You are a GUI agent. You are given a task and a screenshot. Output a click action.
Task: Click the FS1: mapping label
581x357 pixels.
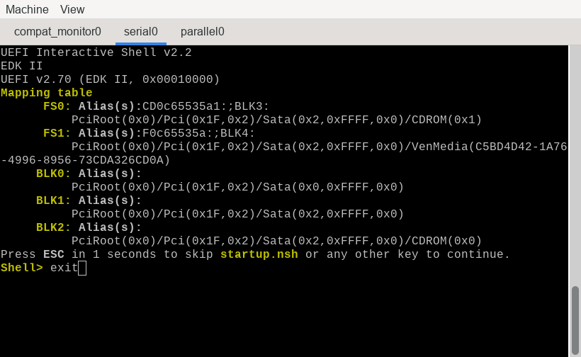pos(57,133)
